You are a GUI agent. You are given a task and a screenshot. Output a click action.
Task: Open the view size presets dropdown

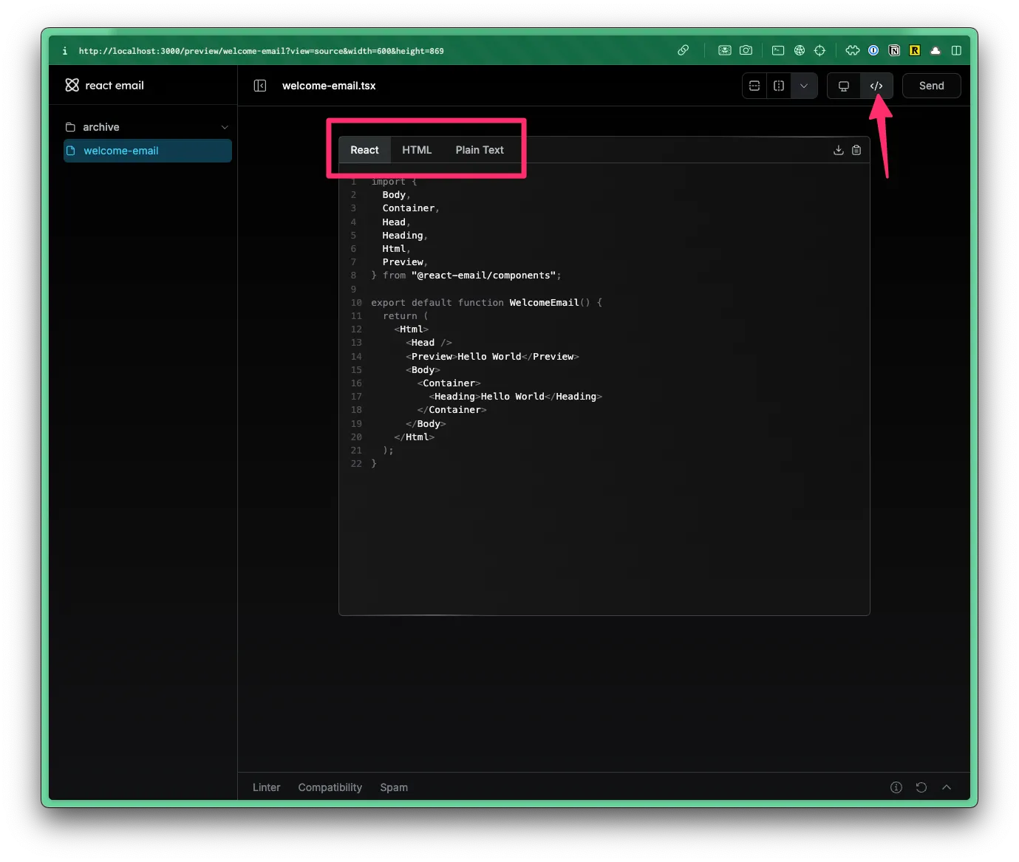tap(804, 86)
